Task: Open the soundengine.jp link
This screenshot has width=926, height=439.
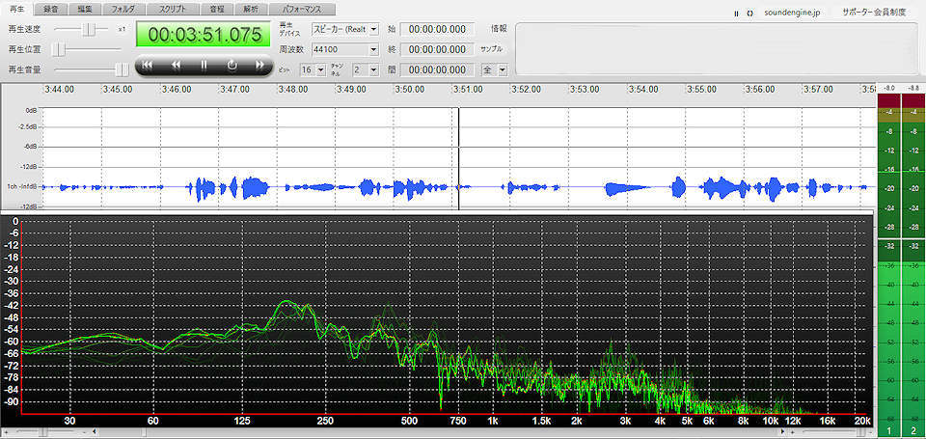Action: coord(792,13)
